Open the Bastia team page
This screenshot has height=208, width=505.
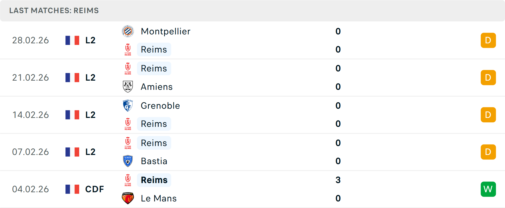(x=154, y=161)
